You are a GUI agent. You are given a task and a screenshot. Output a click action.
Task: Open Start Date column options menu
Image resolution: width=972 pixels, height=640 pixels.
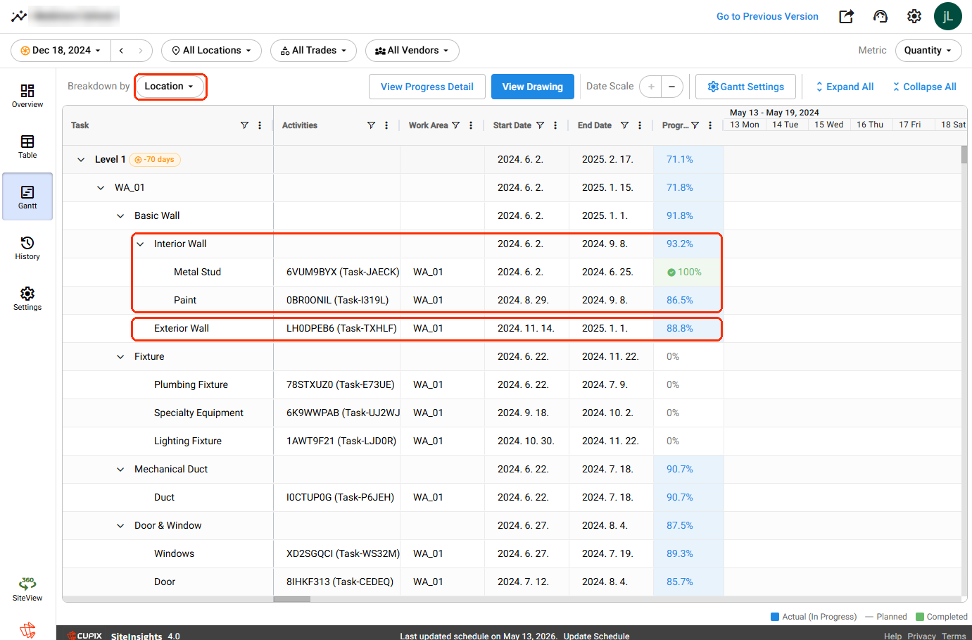[555, 125]
